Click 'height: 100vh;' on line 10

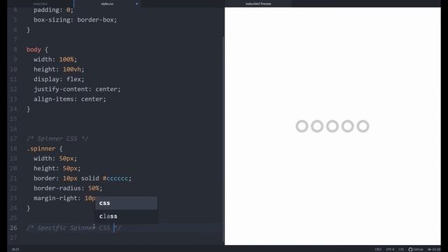59,69
